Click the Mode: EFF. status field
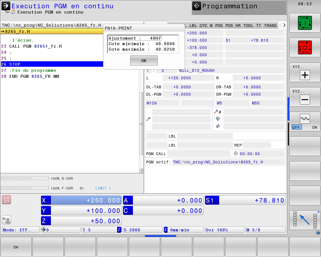 (21, 230)
